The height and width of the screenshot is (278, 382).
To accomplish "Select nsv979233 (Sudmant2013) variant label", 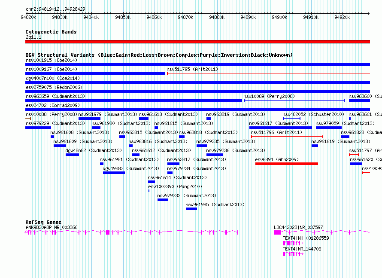I will pos(187,196).
